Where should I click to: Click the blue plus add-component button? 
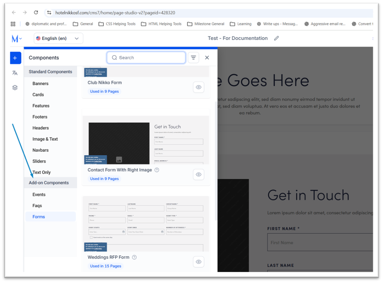click(x=15, y=58)
